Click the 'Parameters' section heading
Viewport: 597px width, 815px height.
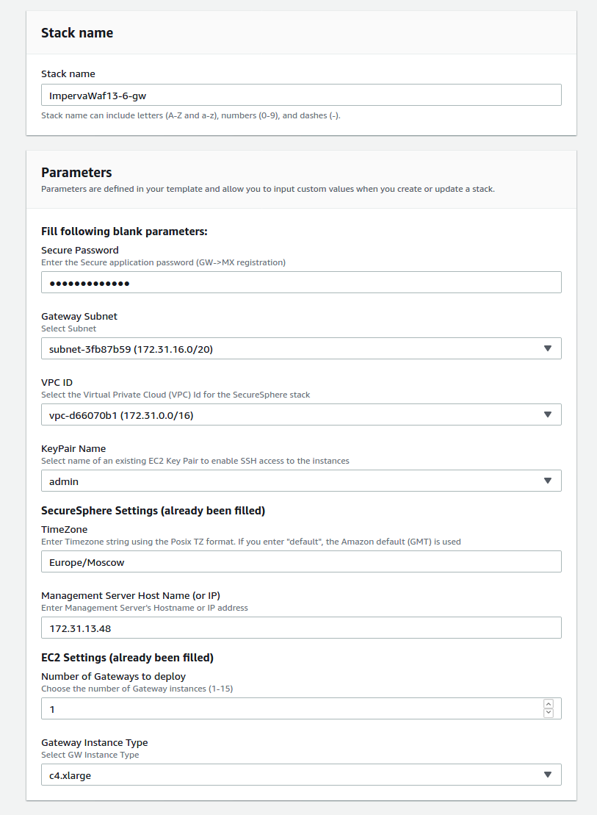[x=76, y=173]
